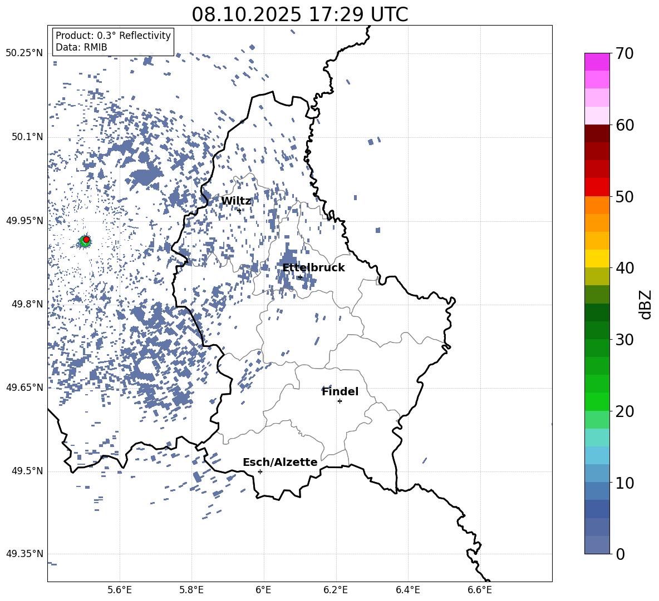
Task: Click the 6.6°E longitude label
Action: (480, 590)
